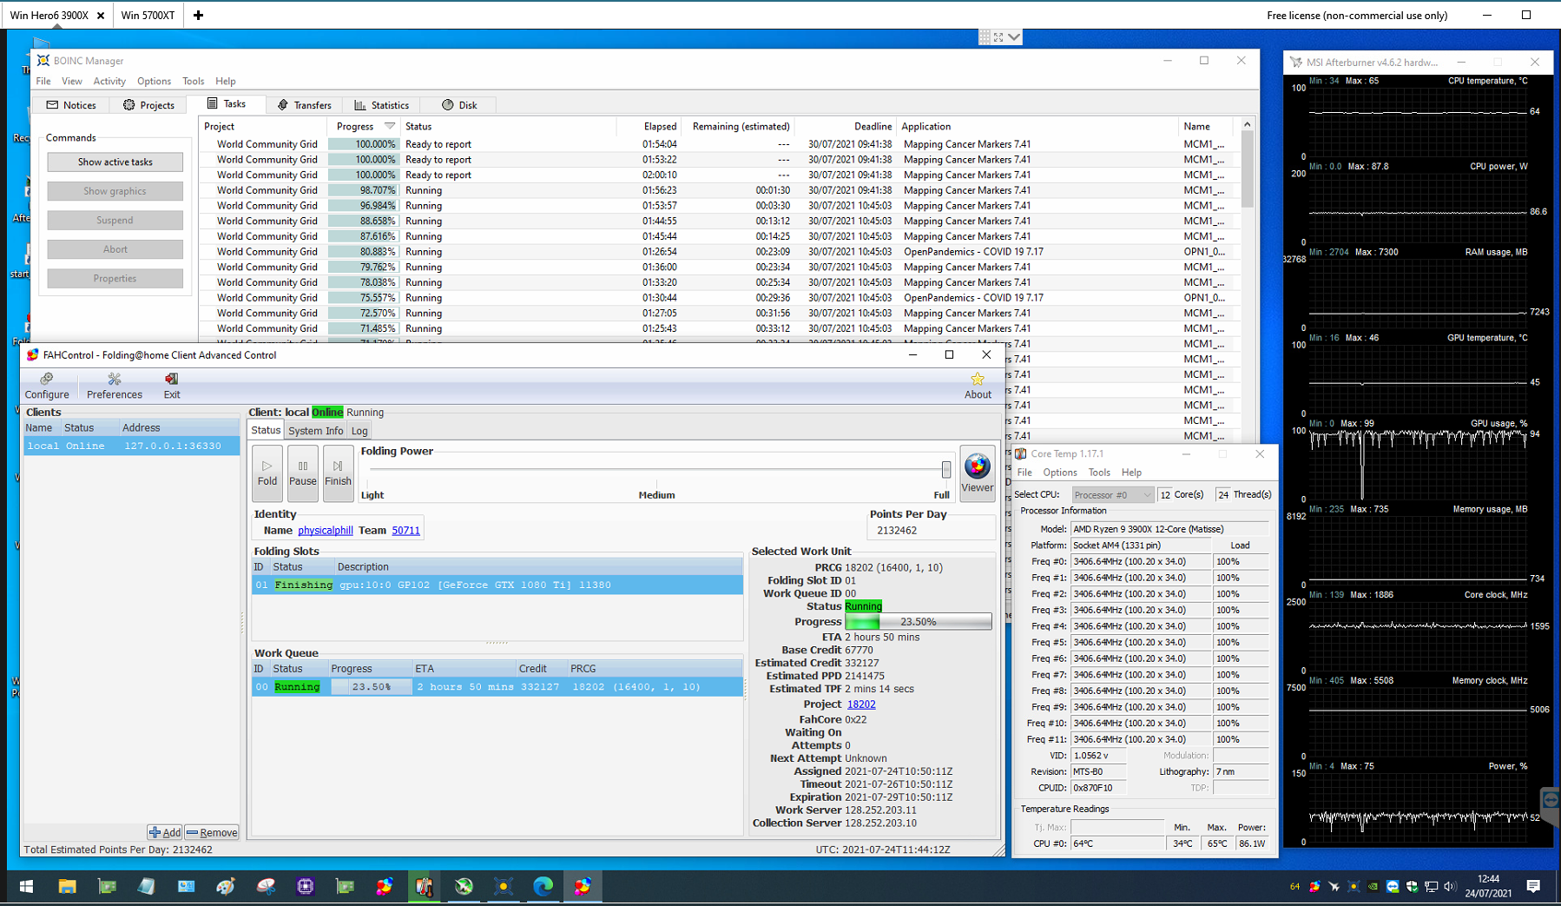The image size is (1561, 906).
Task: Switch to BOINC Statistics tab
Action: tap(381, 105)
